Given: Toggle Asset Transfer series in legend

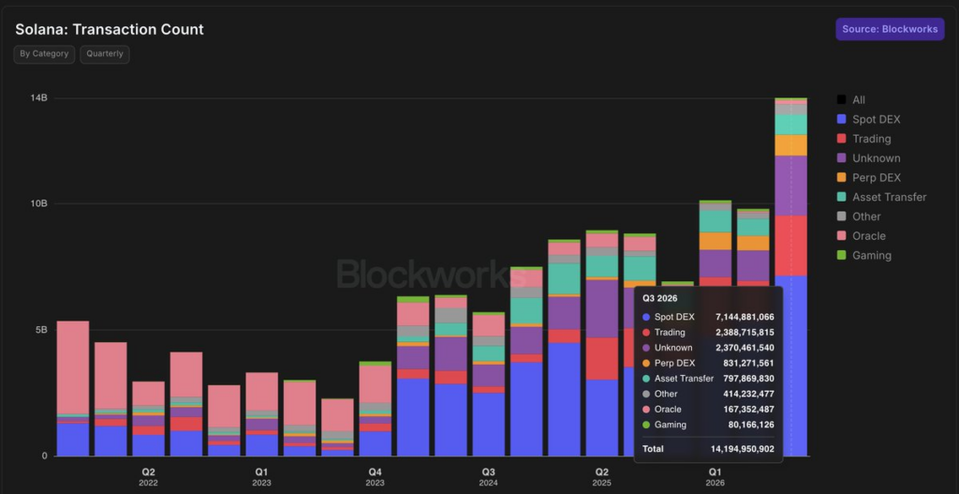Looking at the screenshot, I should pyautogui.click(x=881, y=197).
